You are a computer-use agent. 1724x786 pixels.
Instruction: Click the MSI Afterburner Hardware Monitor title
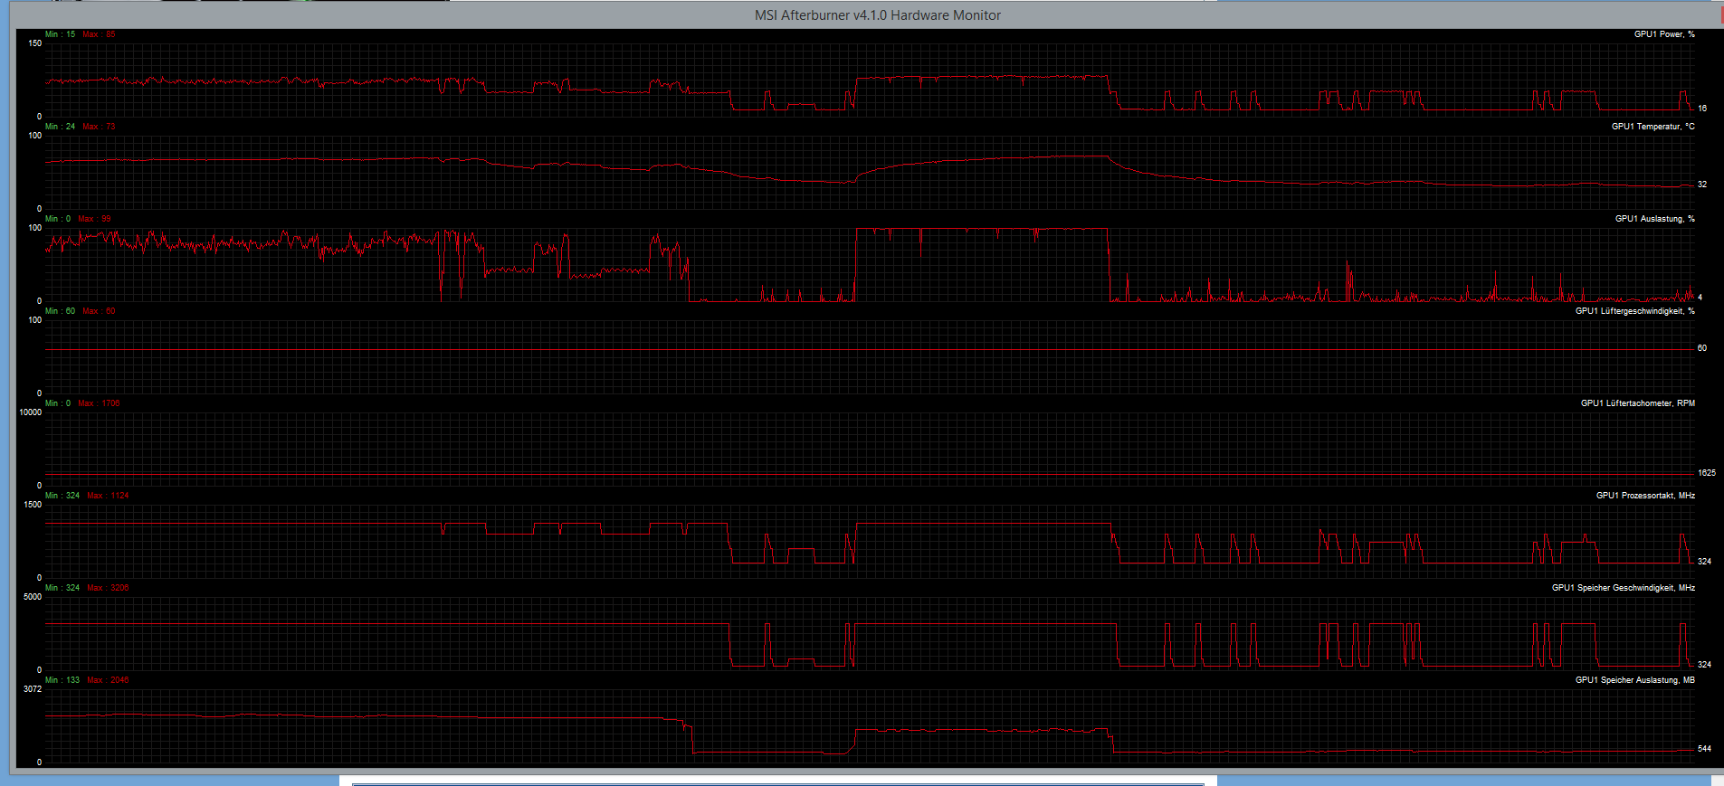(x=878, y=15)
